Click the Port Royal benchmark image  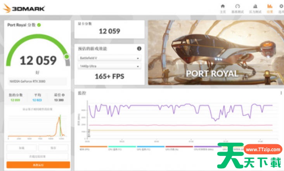click(x=216, y=52)
